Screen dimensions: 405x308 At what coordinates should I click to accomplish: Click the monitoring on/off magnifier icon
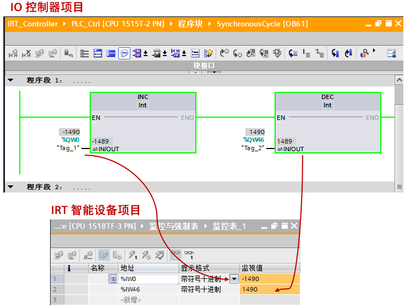[364, 53]
